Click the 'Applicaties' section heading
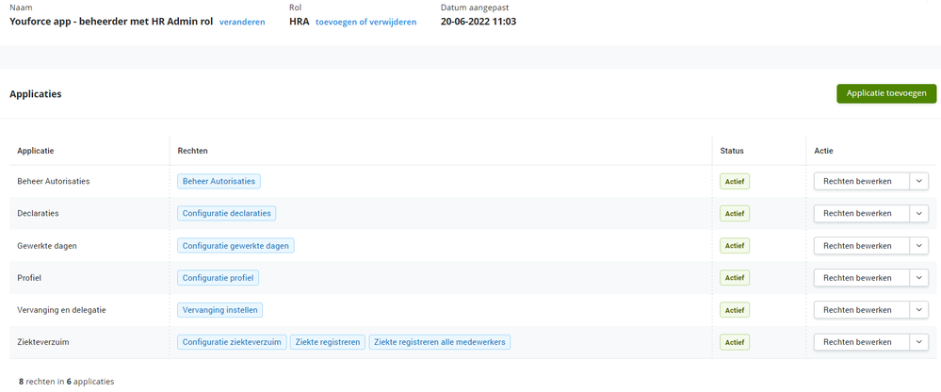This screenshot has height=392, width=941. point(36,94)
